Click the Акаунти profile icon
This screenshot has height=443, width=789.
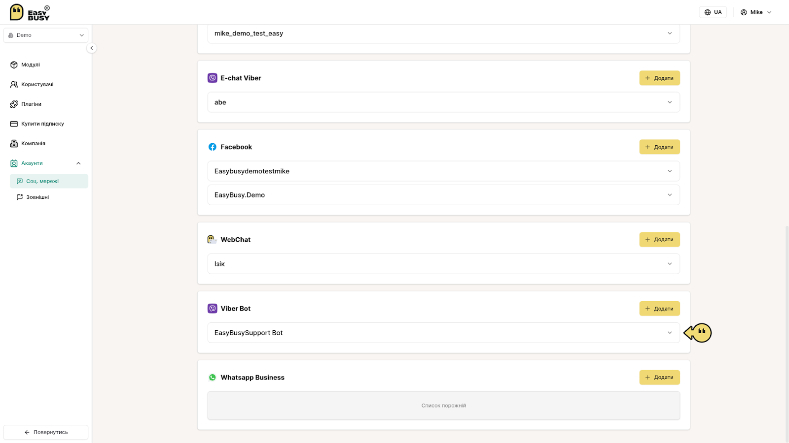14,163
